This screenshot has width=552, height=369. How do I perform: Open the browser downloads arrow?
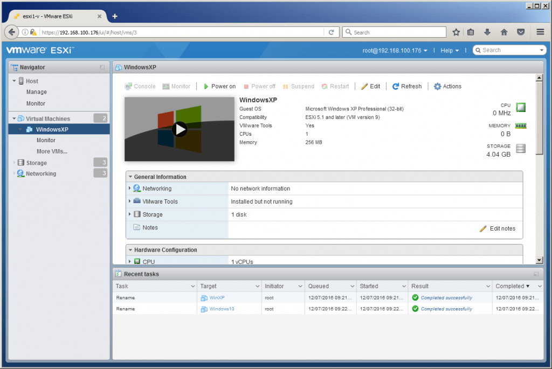coord(487,32)
